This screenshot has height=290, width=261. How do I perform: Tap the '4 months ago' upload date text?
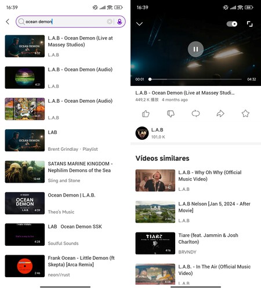point(175,100)
